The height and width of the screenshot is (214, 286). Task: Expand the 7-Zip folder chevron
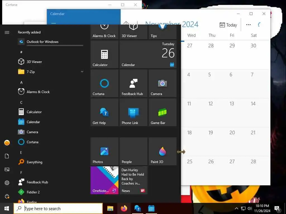tap(82, 72)
